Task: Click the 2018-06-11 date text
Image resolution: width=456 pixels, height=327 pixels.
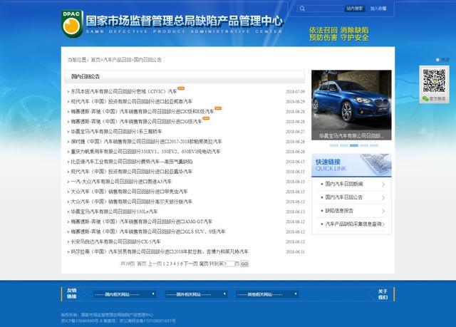Action: (x=295, y=251)
